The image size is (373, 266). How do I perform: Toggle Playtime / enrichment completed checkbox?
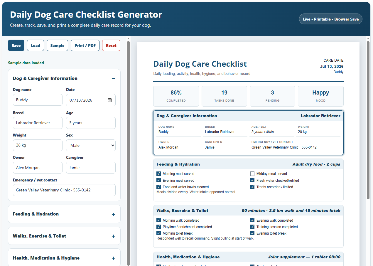(x=158, y=227)
